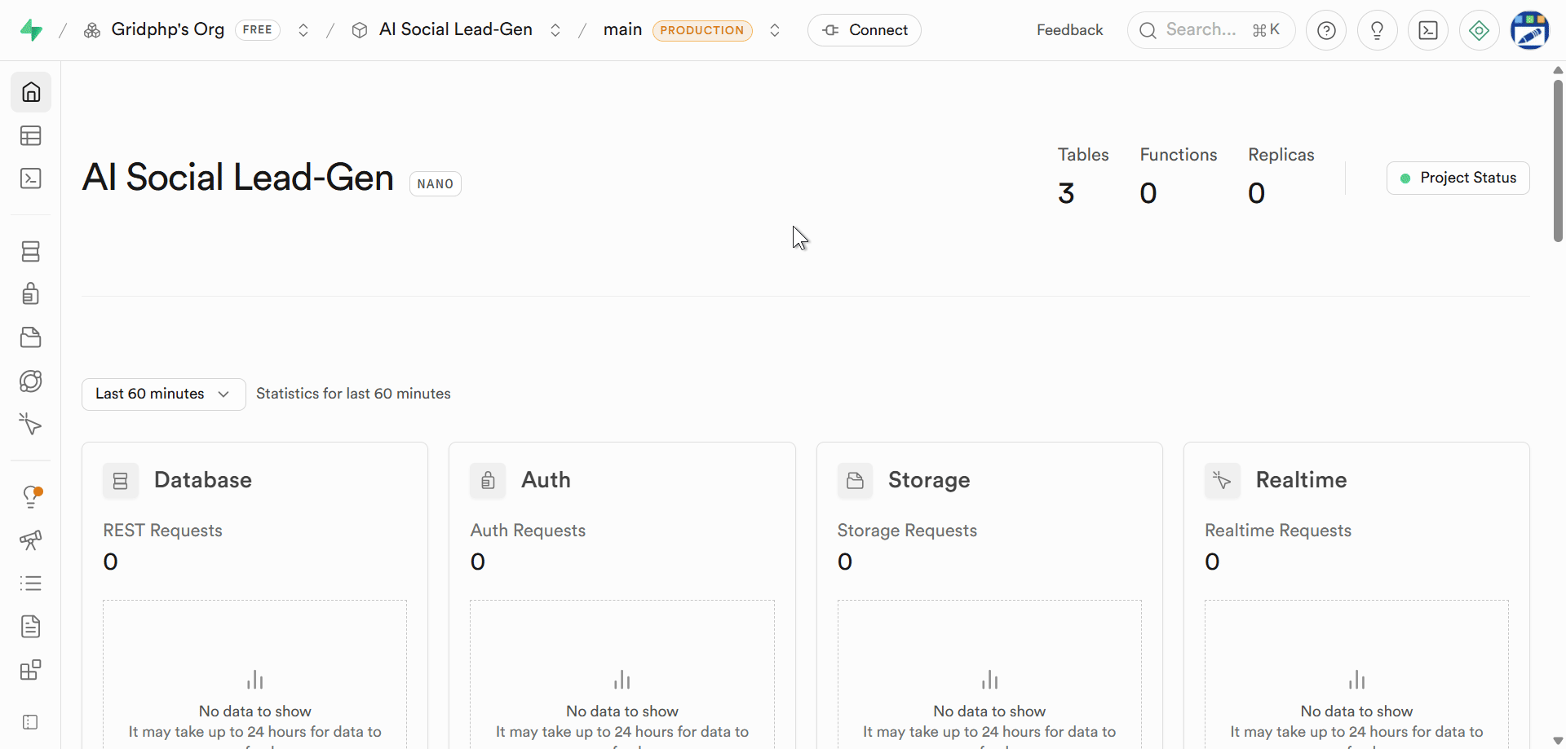Open Edge Functions in sidebar

click(31, 381)
